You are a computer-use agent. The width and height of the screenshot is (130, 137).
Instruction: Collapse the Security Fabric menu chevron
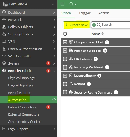[x=54, y=71]
